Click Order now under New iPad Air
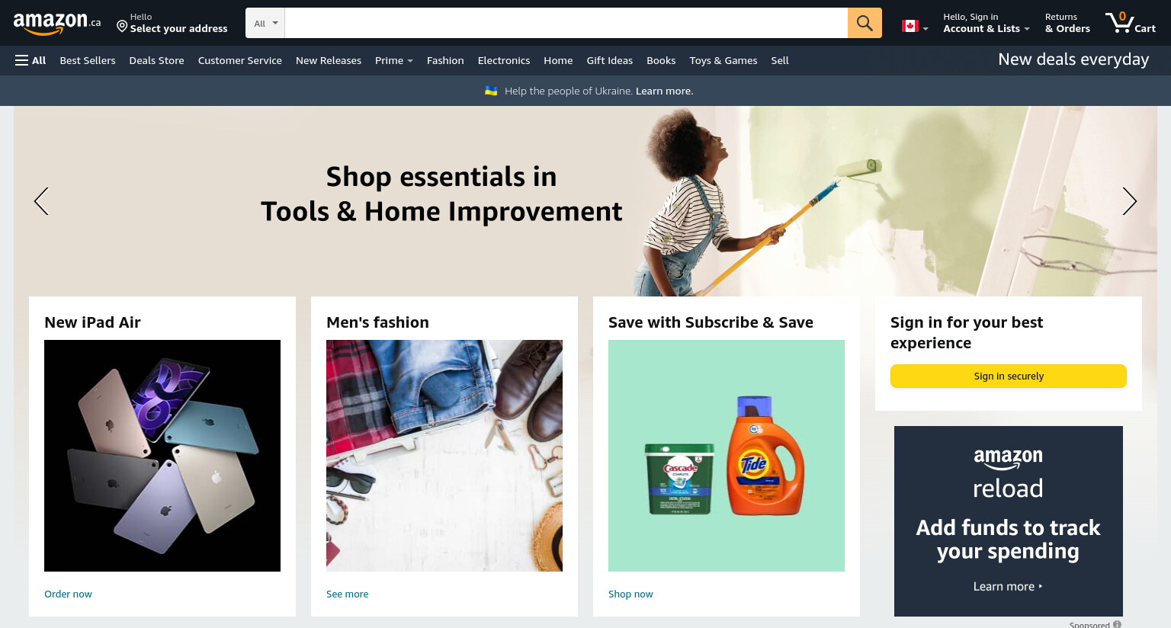Screen dimensions: 1171x628 [x=68, y=594]
